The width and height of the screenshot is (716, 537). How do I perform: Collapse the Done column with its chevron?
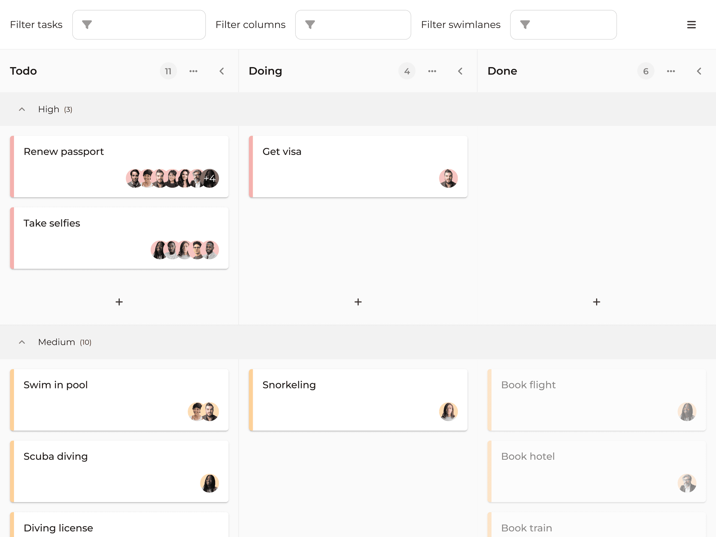pyautogui.click(x=699, y=71)
